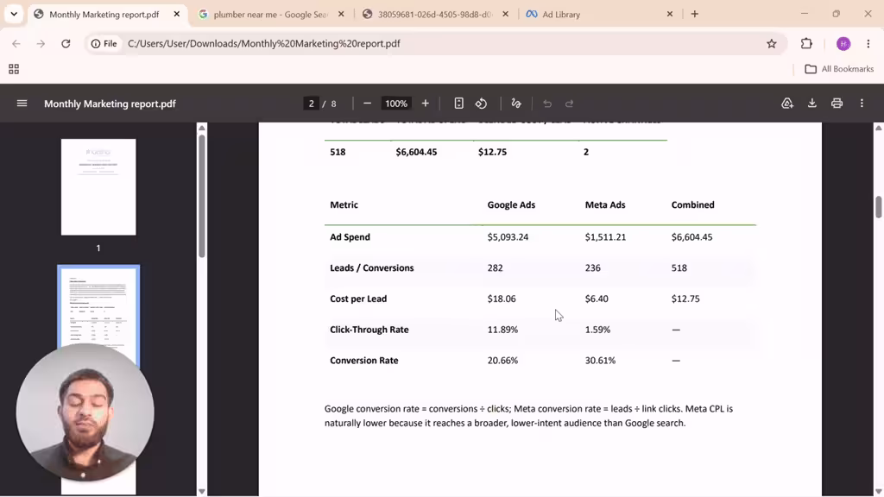884x497 pixels.
Task: Open the Extensions puzzle icon
Action: pos(807,43)
